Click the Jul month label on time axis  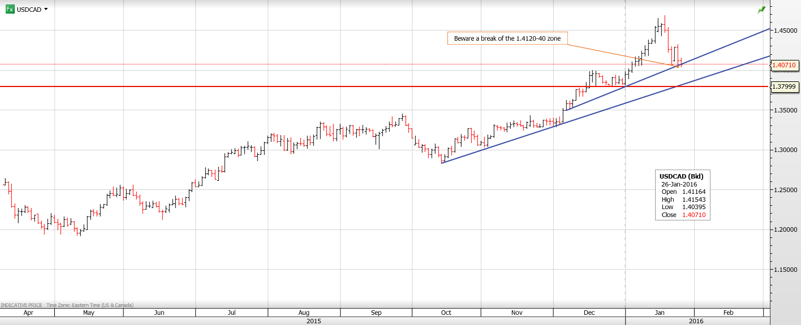[x=231, y=313]
